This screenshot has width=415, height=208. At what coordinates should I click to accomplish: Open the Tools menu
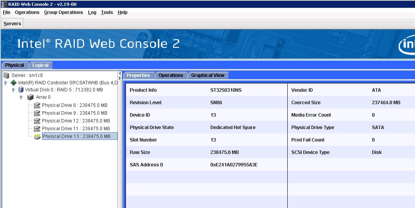click(x=107, y=12)
